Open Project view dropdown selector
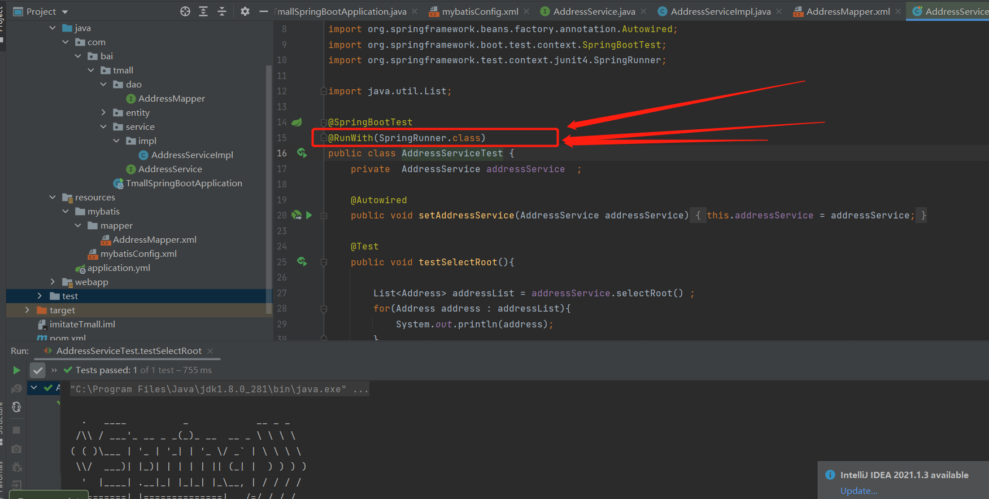989x499 pixels. tap(41, 11)
